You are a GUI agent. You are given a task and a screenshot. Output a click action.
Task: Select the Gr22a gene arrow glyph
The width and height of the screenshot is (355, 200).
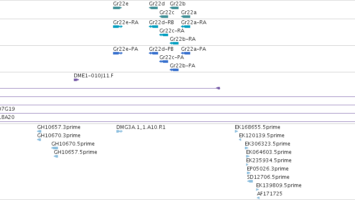[x=186, y=17]
